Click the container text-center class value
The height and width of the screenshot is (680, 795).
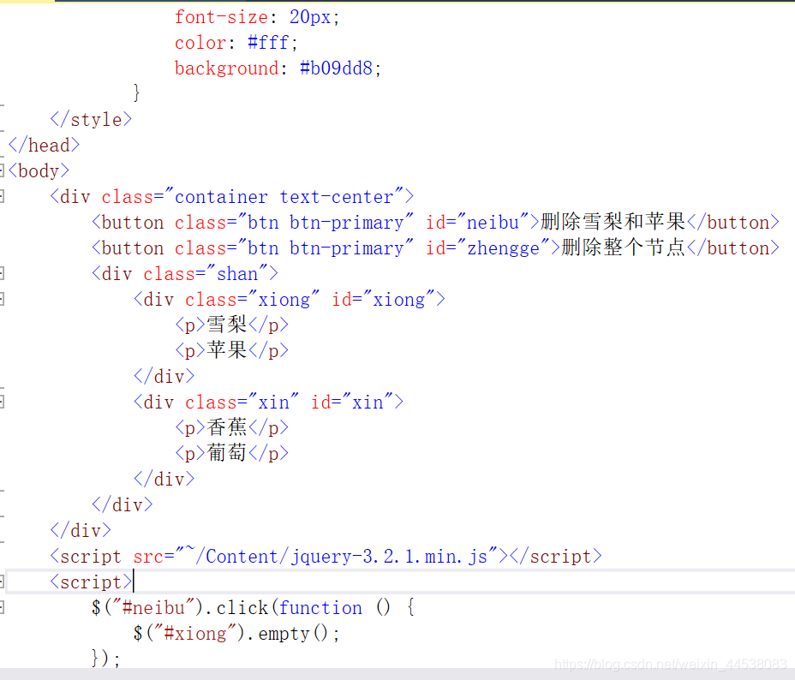point(284,197)
